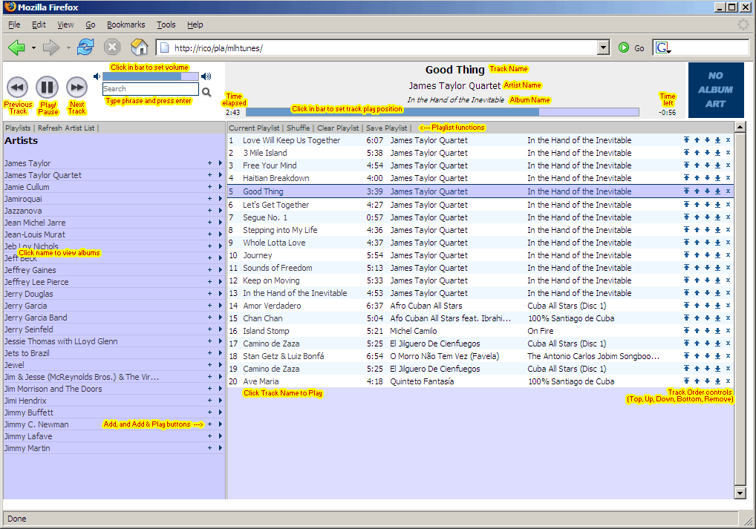The height and width of the screenshot is (529, 756).
Task: Open the Current Playlist link
Action: (x=254, y=128)
